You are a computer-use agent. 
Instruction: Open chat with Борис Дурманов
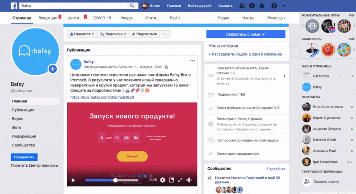[327, 118]
